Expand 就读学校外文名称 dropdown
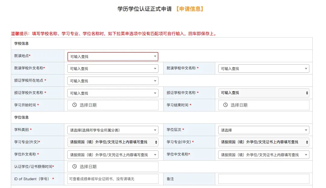Viewport: 326px width, 188px height. click(113, 69)
